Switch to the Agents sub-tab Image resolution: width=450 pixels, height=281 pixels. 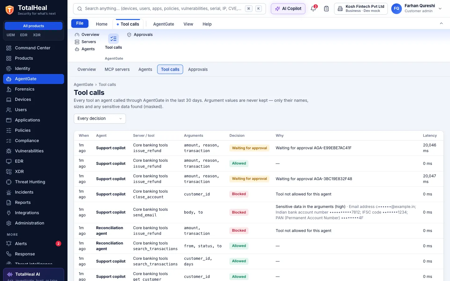[145, 69]
